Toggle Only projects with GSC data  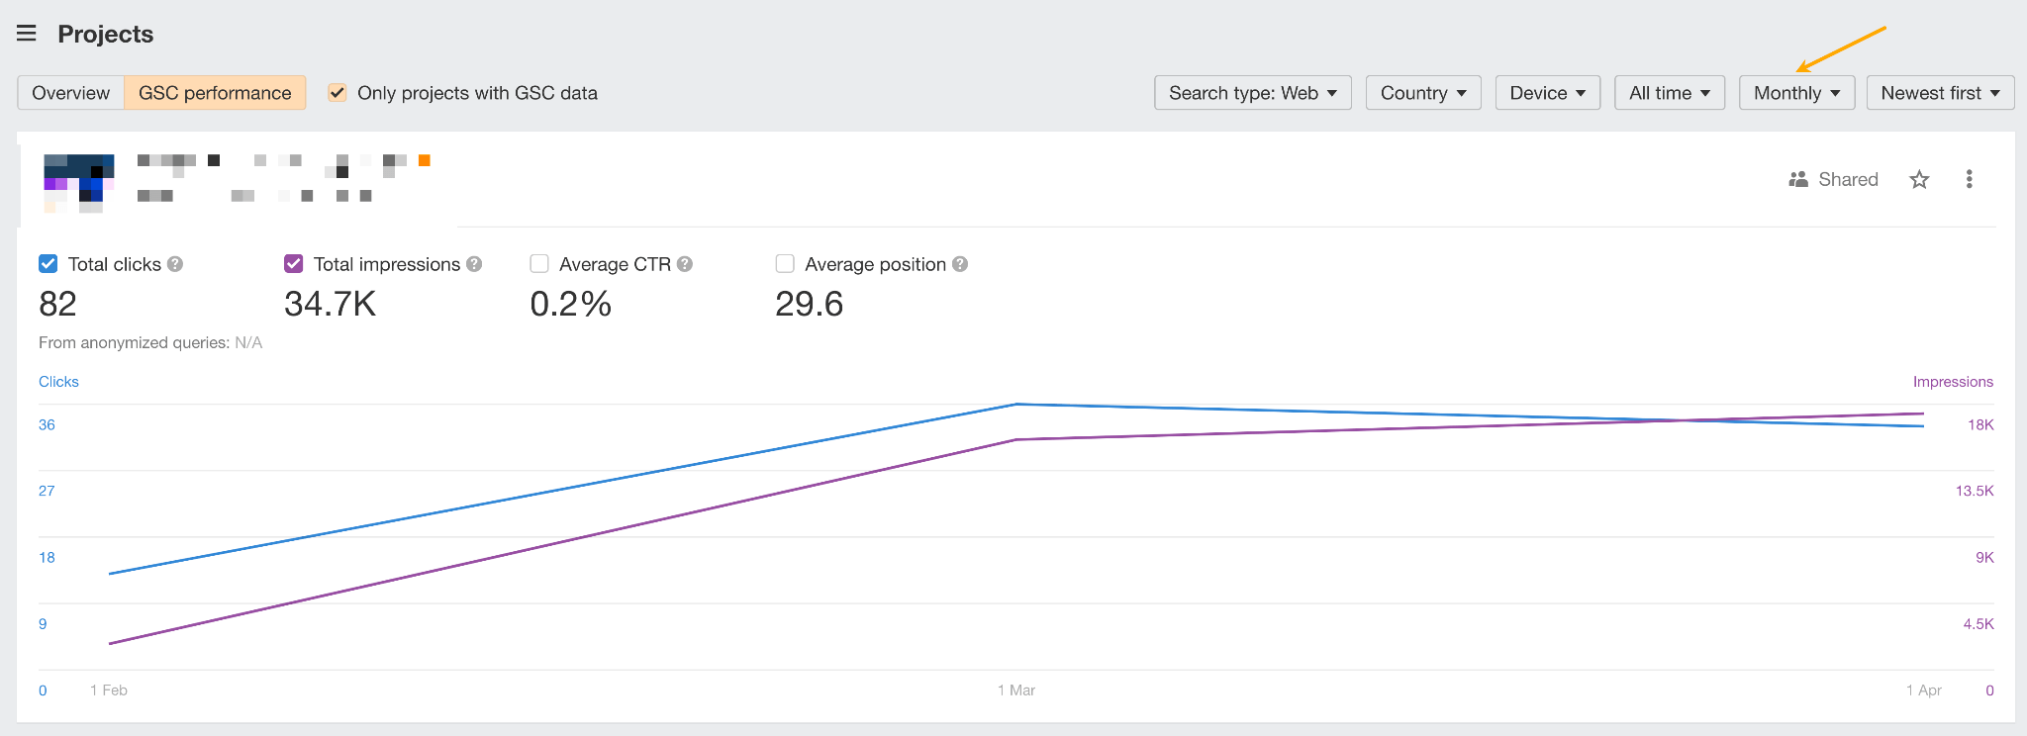coord(338,93)
